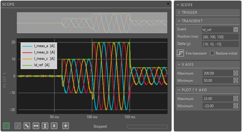The width and height of the screenshot is (242, 132).
Task: Fit the horizontal axis with the left-right arrow icon
Action: click(36, 126)
